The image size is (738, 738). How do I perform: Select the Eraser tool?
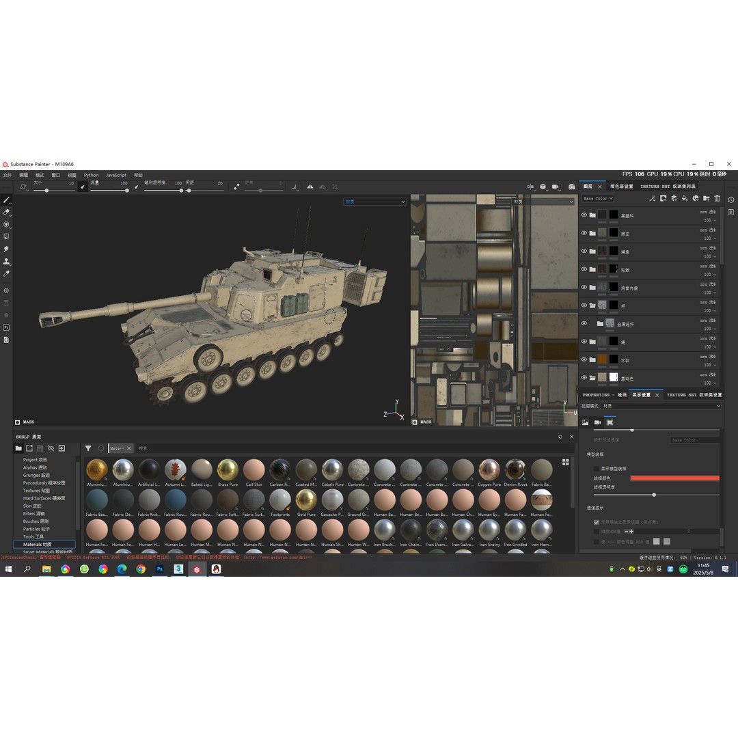click(x=6, y=213)
